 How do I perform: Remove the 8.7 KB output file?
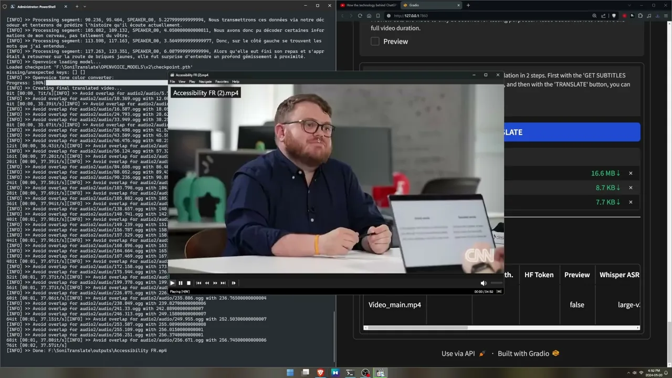click(x=631, y=187)
